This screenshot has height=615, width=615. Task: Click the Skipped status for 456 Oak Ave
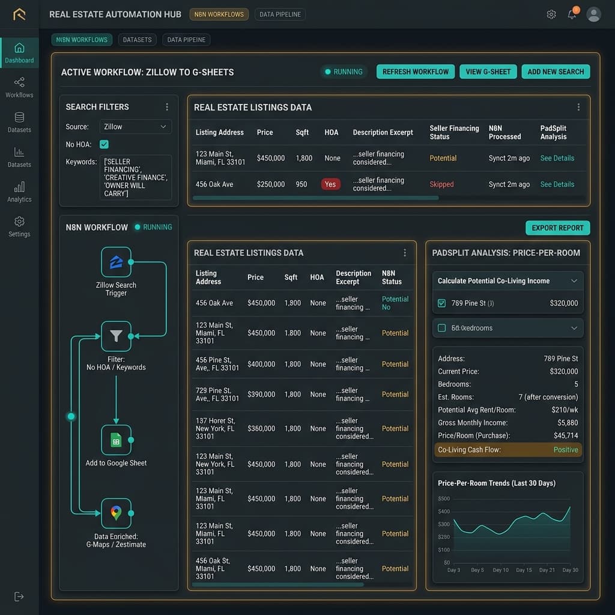tap(441, 184)
